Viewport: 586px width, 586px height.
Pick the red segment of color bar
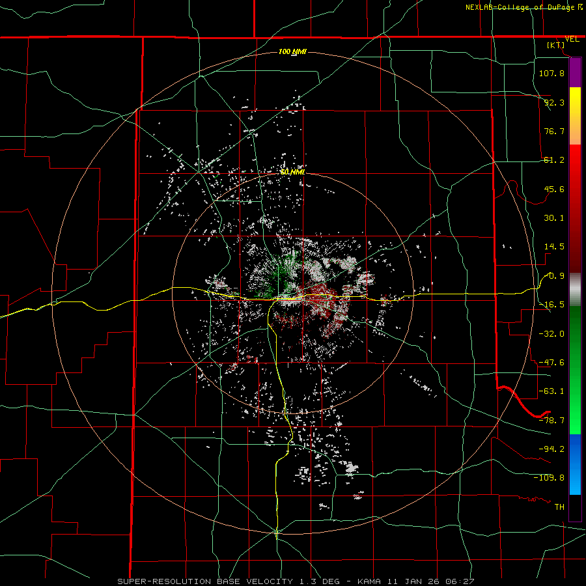575,208
